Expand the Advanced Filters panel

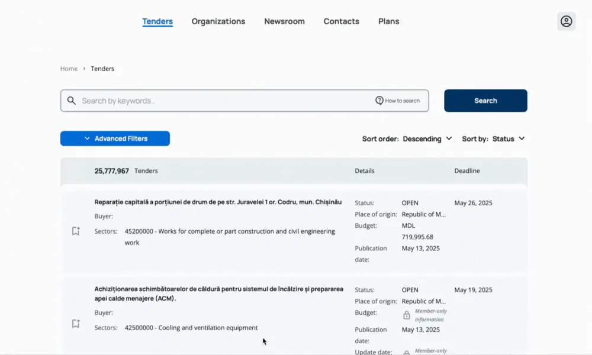click(115, 138)
